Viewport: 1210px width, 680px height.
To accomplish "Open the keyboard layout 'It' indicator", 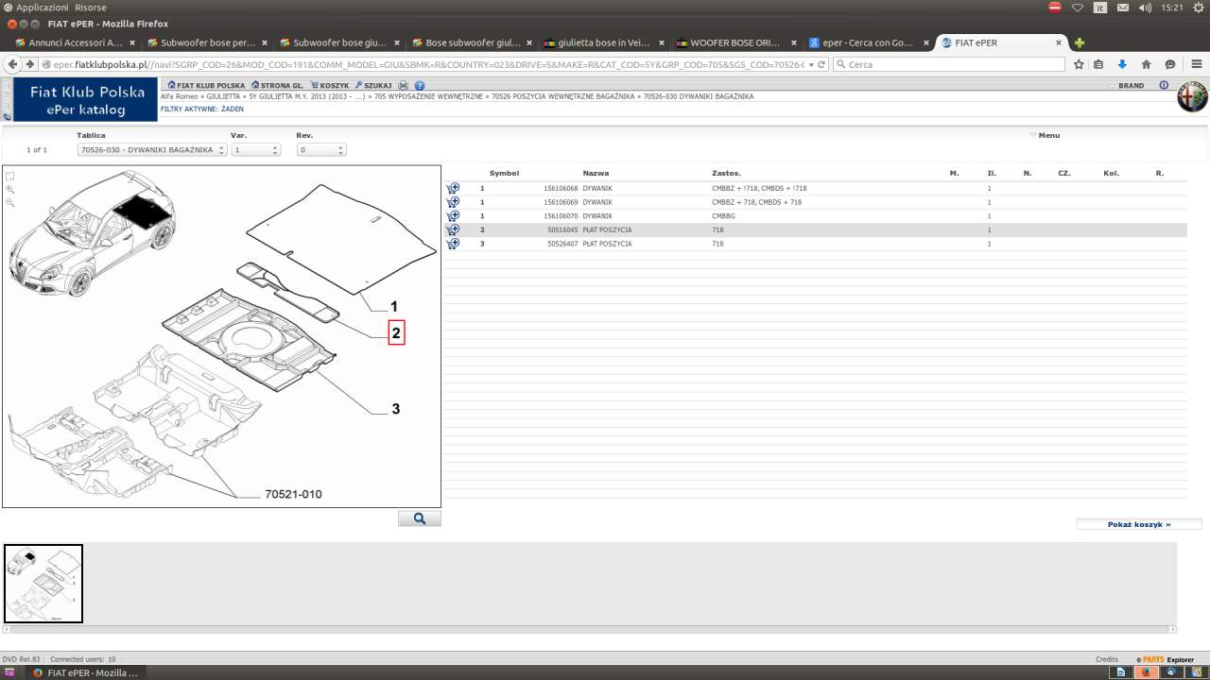I will [x=1100, y=8].
